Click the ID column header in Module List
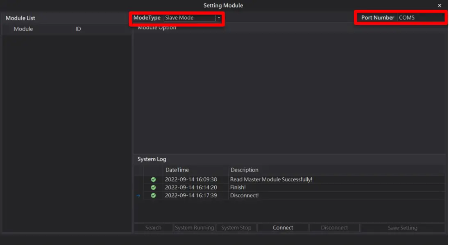Screen dimensions: 449x246 pyautogui.click(x=78, y=29)
